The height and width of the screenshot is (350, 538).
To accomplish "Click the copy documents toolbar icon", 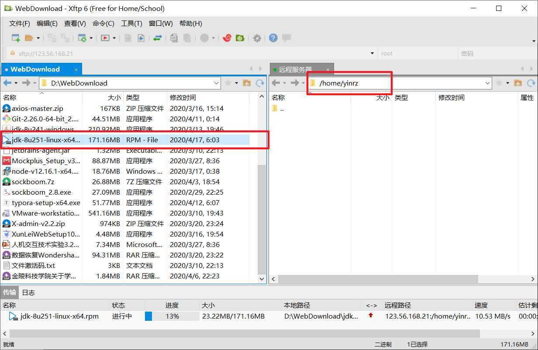I will pyautogui.click(x=174, y=38).
